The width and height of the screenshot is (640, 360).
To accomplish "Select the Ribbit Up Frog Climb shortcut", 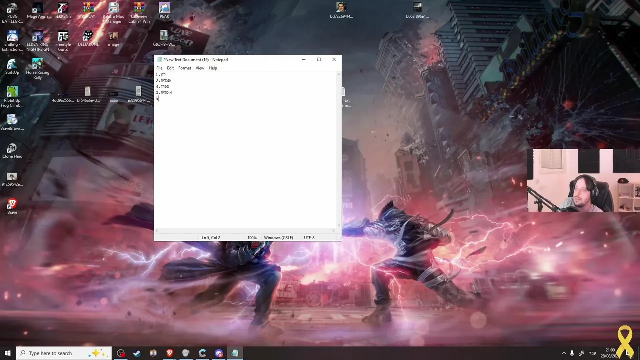I will point(12,97).
